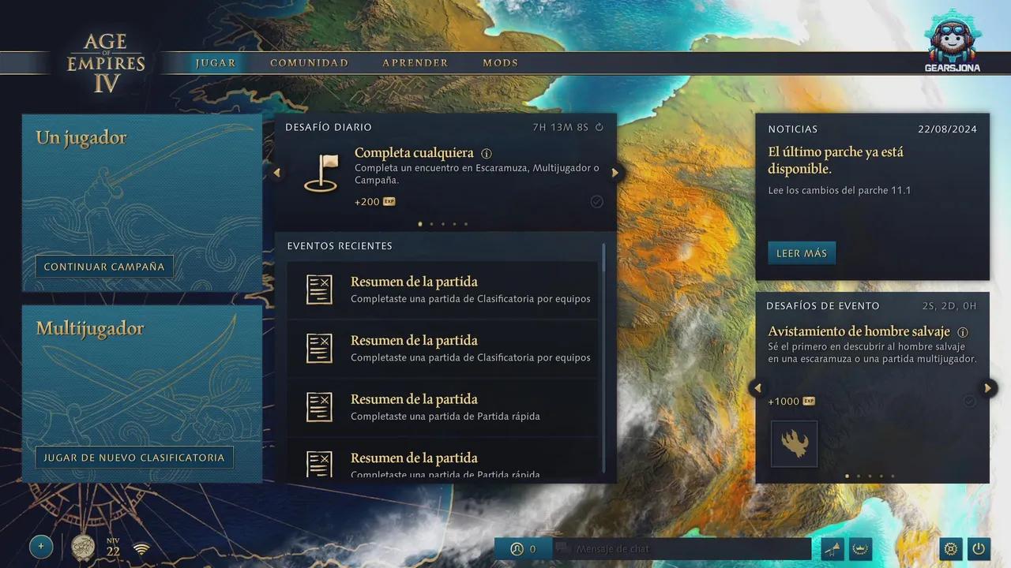Click the laurel wreath crown icon

[859, 549]
